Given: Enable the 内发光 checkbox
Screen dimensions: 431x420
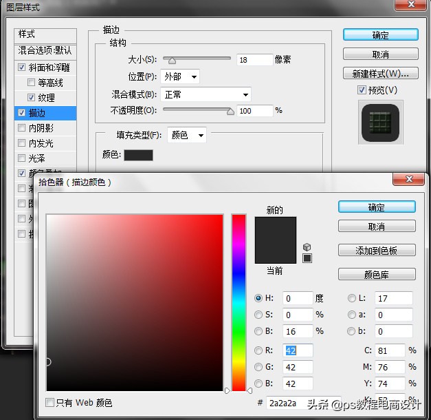Looking at the screenshot, I should [21, 143].
